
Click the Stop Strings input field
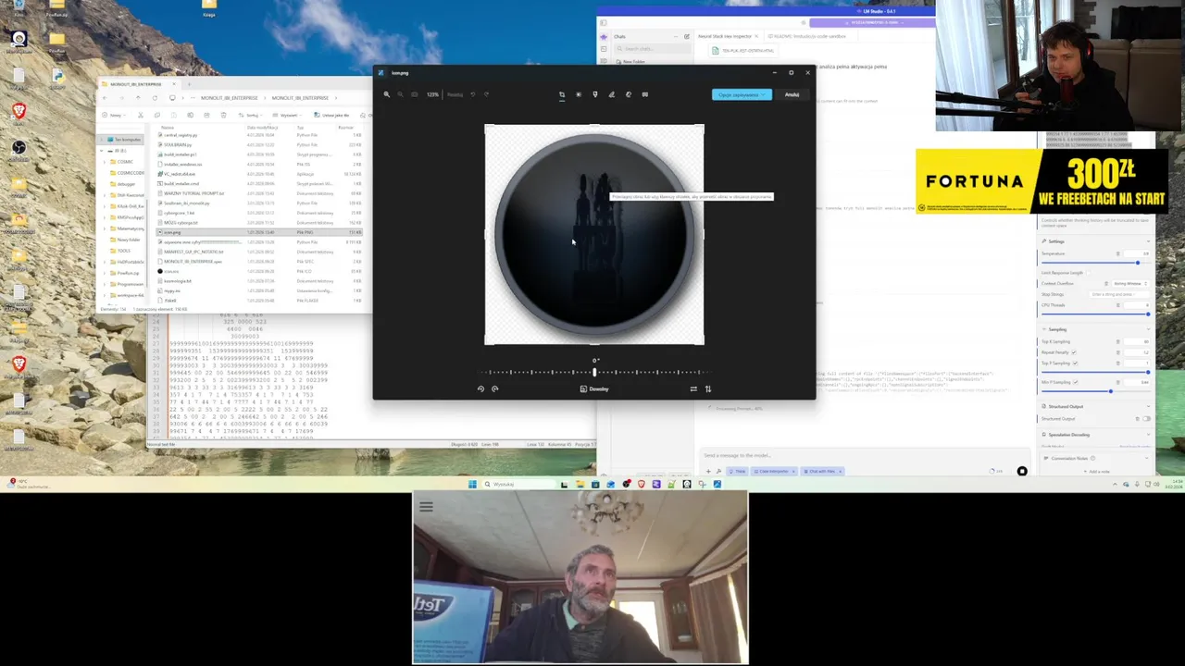coord(1119,294)
